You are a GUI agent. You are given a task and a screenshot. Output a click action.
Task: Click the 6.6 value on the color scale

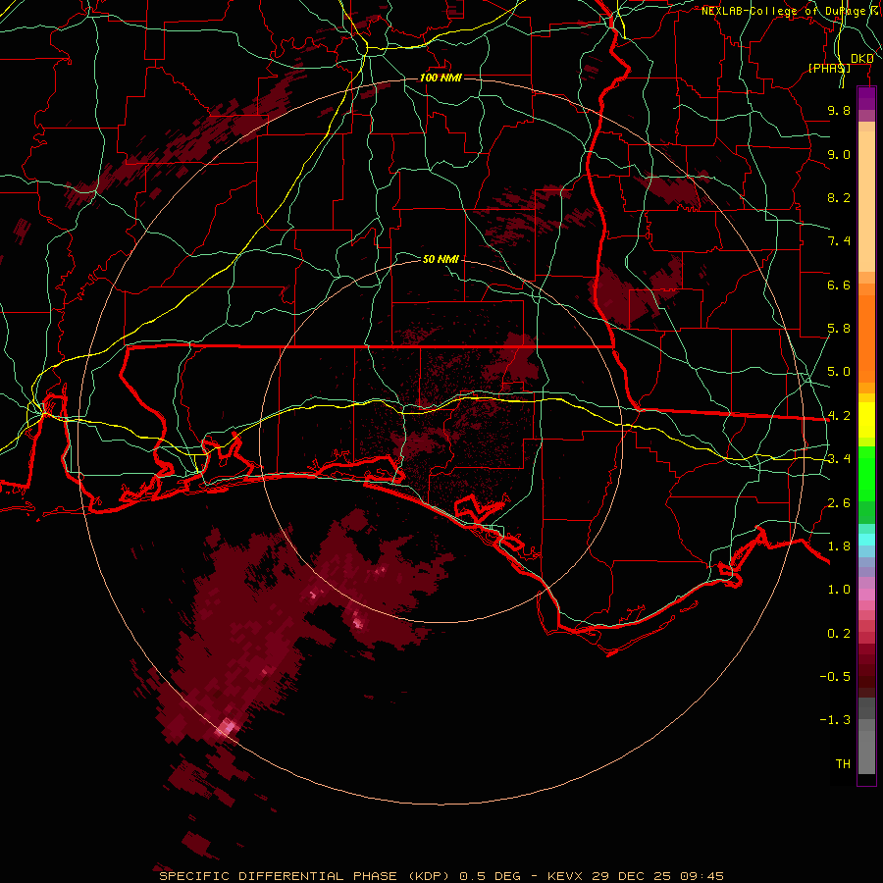(839, 285)
